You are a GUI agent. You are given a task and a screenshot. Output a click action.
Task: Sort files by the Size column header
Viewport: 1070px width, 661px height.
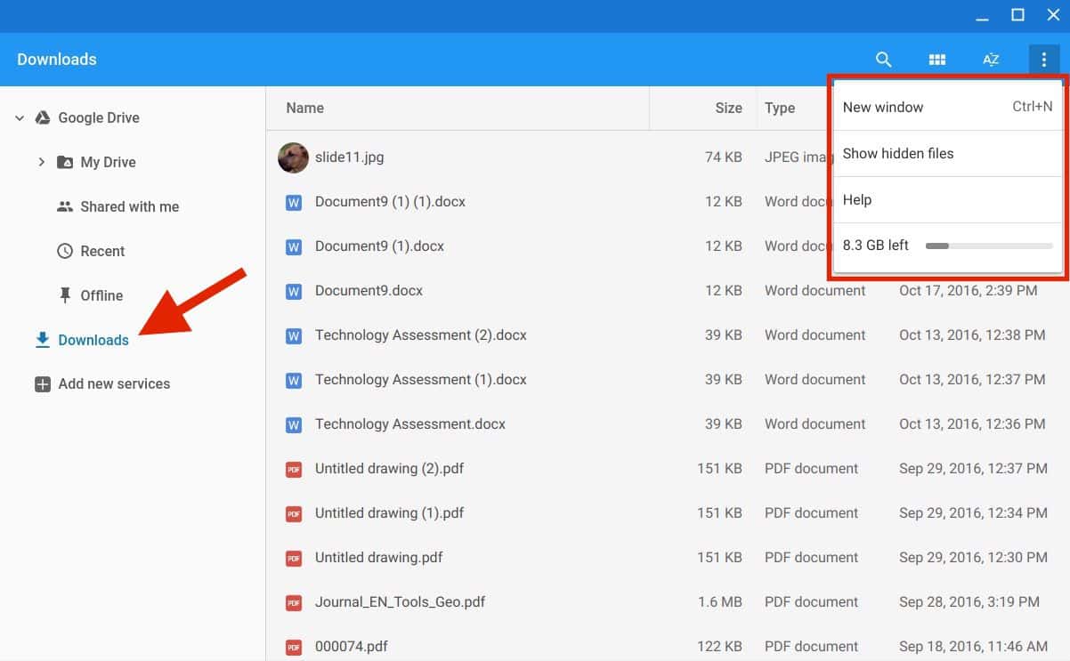pos(728,108)
